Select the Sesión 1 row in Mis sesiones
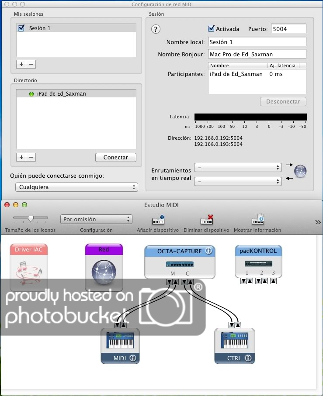The height and width of the screenshot is (396, 323). [76, 28]
